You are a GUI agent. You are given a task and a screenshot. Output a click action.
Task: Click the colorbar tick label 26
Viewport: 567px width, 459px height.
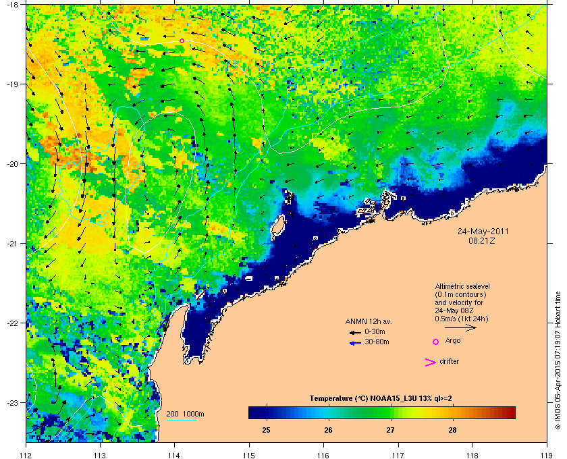pyautogui.click(x=328, y=430)
